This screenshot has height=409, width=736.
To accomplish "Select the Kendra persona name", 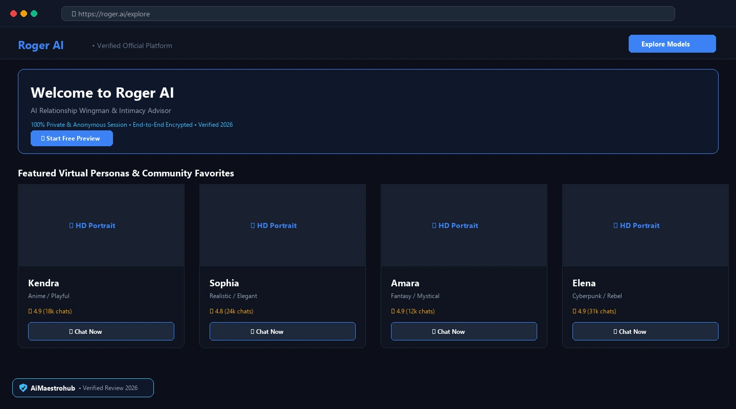I will pyautogui.click(x=44, y=283).
